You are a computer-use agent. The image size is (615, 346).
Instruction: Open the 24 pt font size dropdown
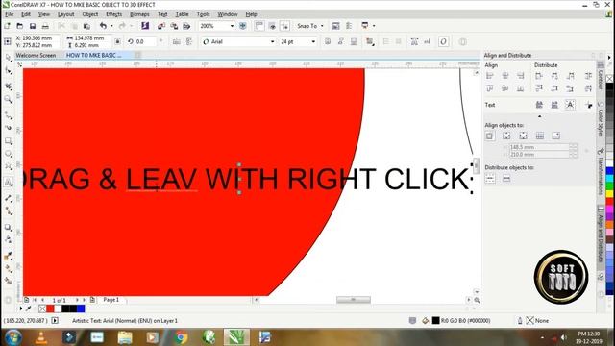pos(313,41)
